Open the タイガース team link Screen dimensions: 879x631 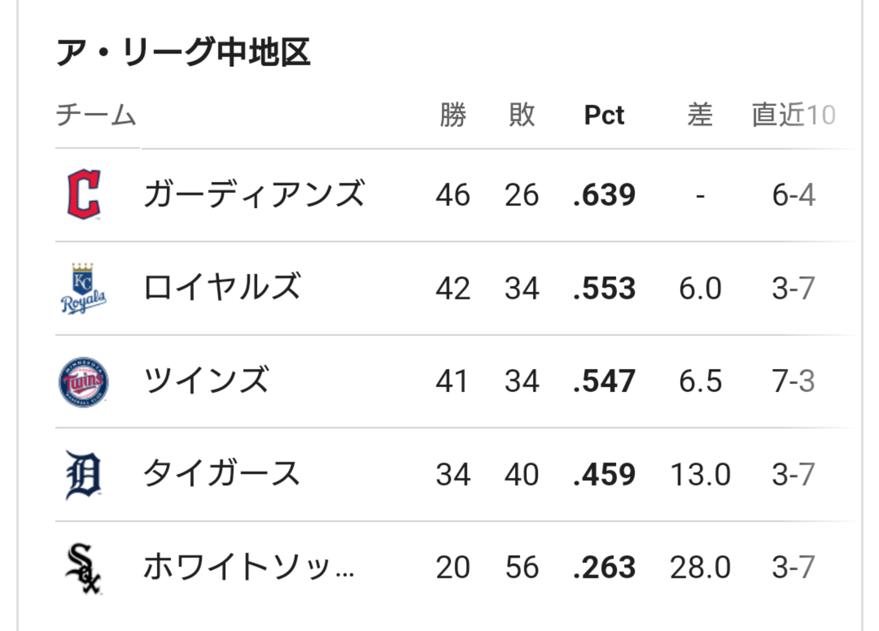click(222, 474)
